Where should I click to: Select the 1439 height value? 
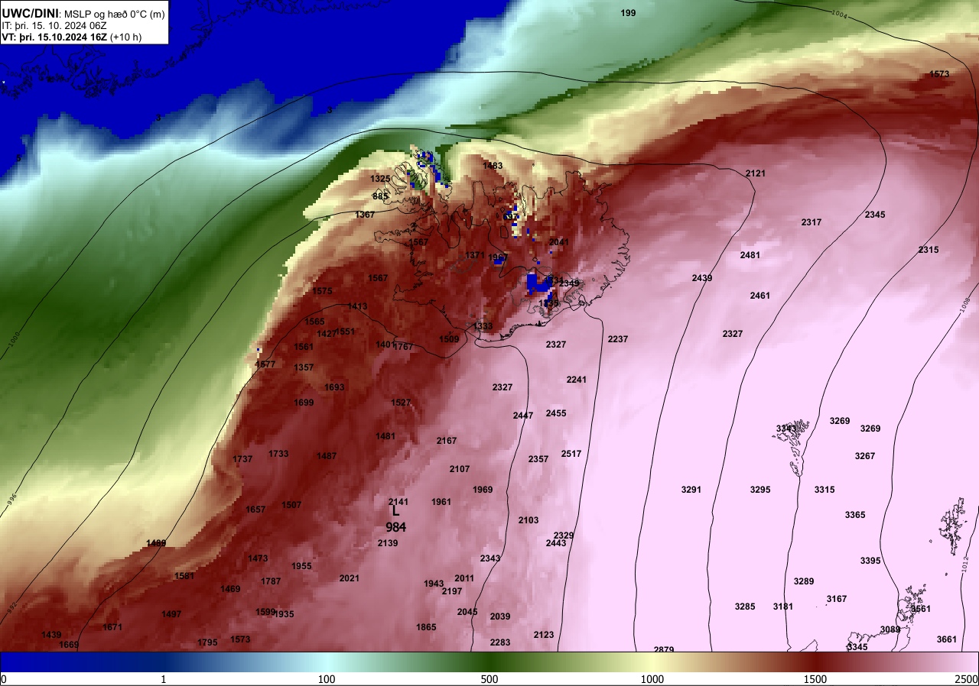pos(51,635)
